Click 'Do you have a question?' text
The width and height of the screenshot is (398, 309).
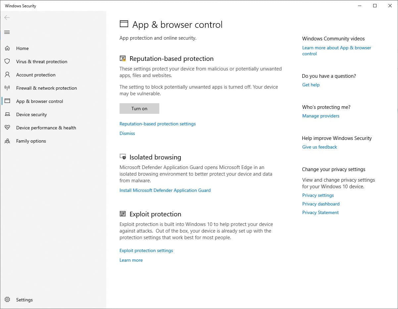click(329, 76)
